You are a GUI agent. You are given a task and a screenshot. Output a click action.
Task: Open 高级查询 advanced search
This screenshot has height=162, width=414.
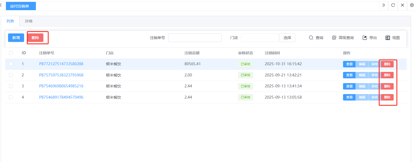(x=334, y=38)
